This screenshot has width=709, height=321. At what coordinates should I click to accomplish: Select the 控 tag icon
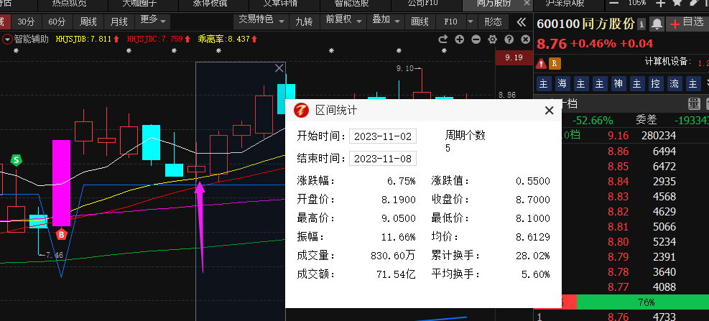coord(655,83)
